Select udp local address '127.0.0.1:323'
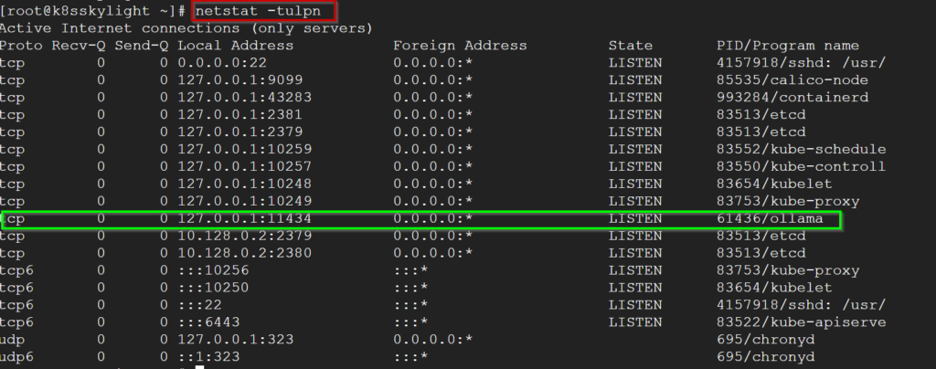936x369 pixels. point(236,339)
